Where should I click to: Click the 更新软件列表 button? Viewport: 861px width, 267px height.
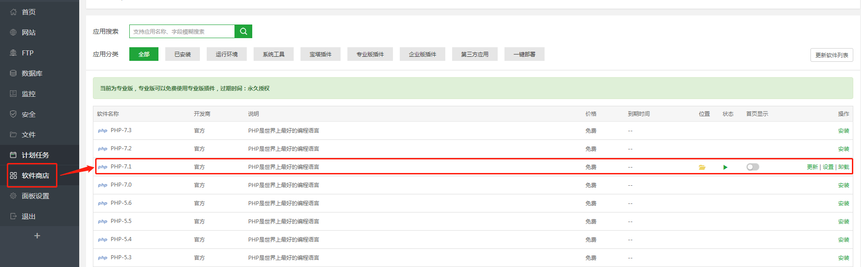pos(832,55)
